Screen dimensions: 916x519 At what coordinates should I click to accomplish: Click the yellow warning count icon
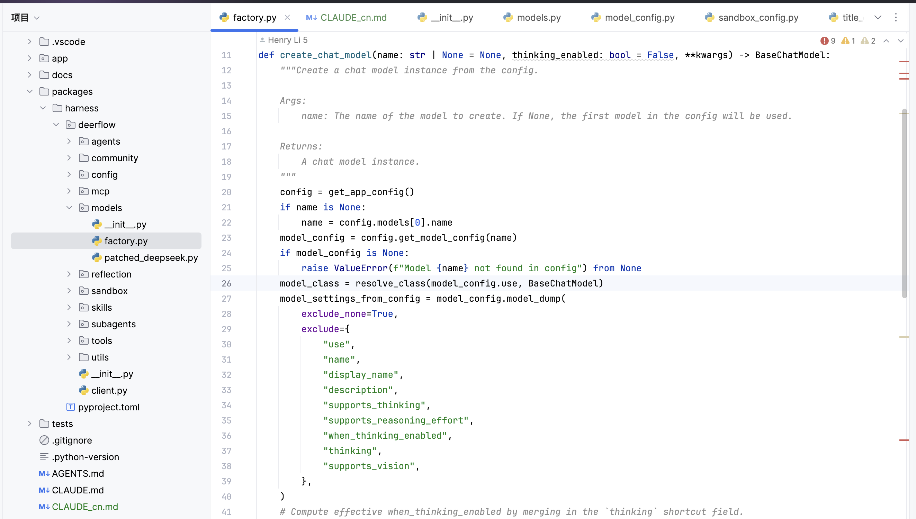pyautogui.click(x=845, y=40)
